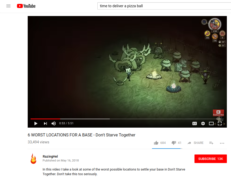Image resolution: width=231 pixels, height=178 pixels.
Task: Mute the video volume
Action: click(54, 123)
